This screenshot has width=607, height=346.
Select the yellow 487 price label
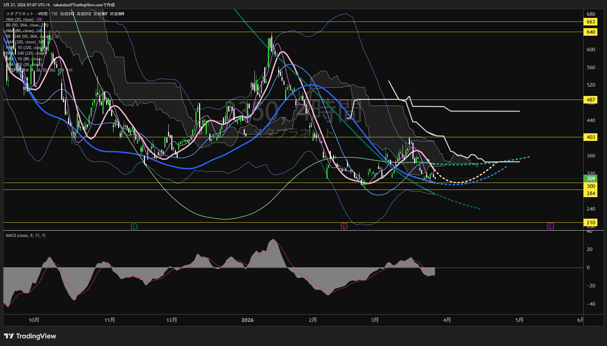pos(591,100)
